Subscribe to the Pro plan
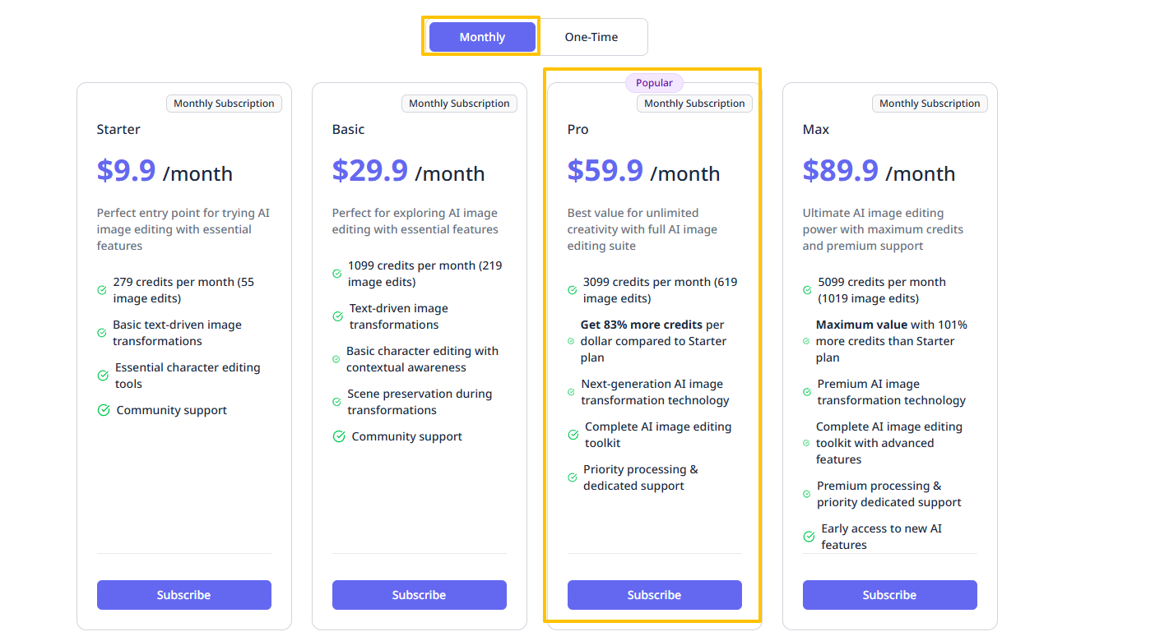 [655, 595]
